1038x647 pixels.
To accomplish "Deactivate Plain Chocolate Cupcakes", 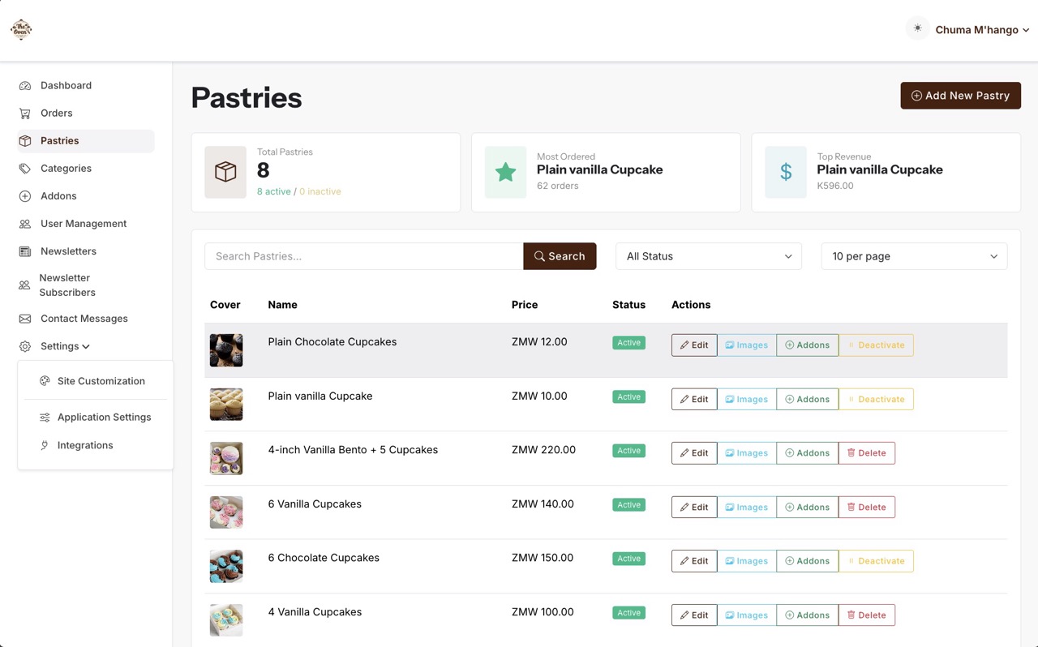I will [x=876, y=345].
